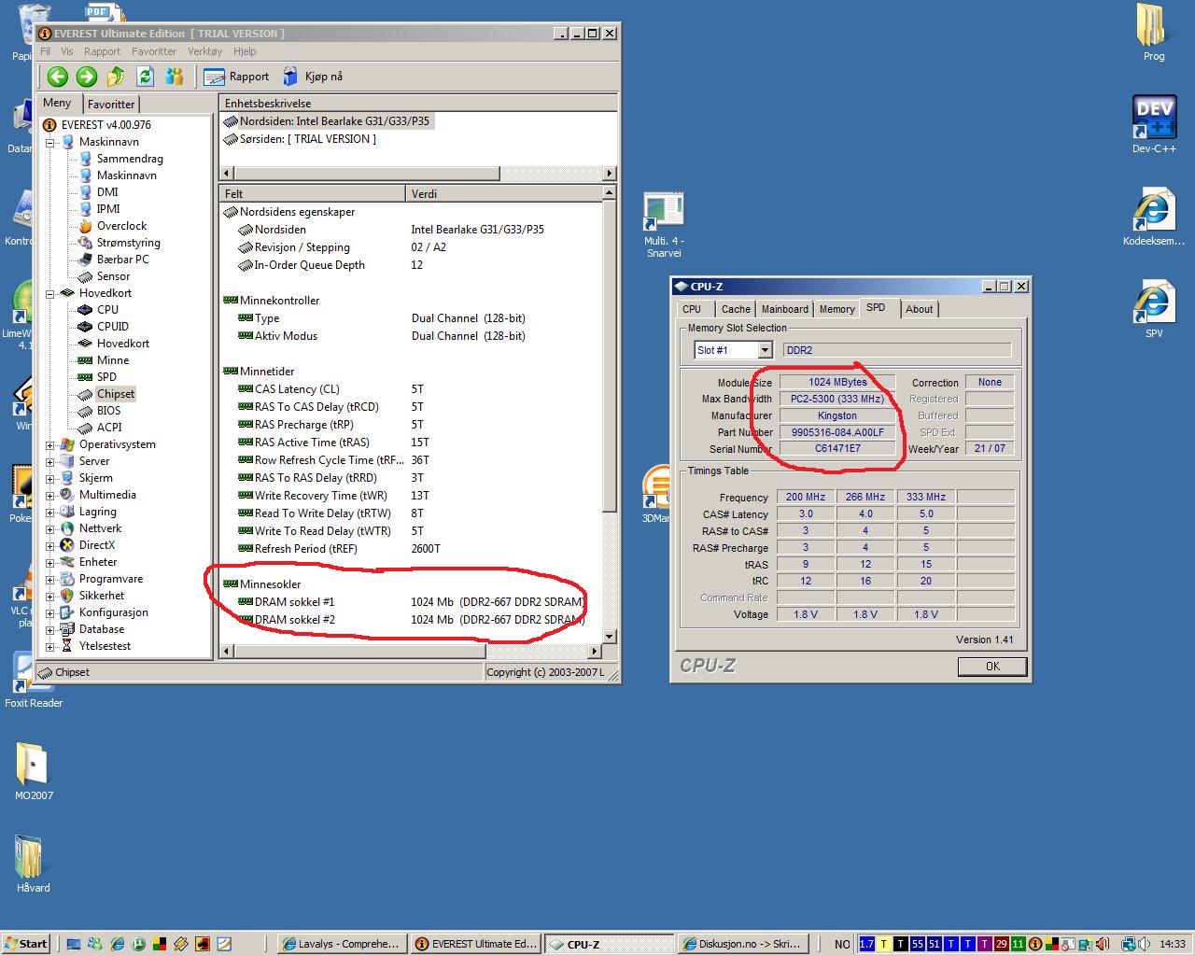Click the details list vertical scrollbar down arrow
Viewport: 1195px width, 956px height.
[x=609, y=637]
